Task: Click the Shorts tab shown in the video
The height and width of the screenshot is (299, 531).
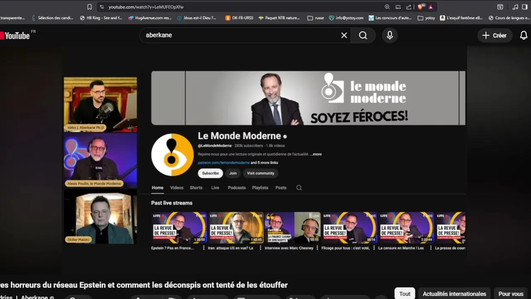Action: pos(196,188)
